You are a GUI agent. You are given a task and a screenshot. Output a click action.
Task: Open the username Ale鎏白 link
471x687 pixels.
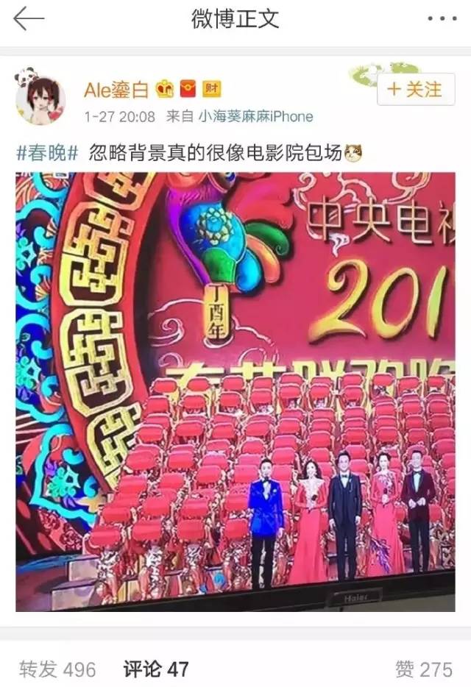116,90
